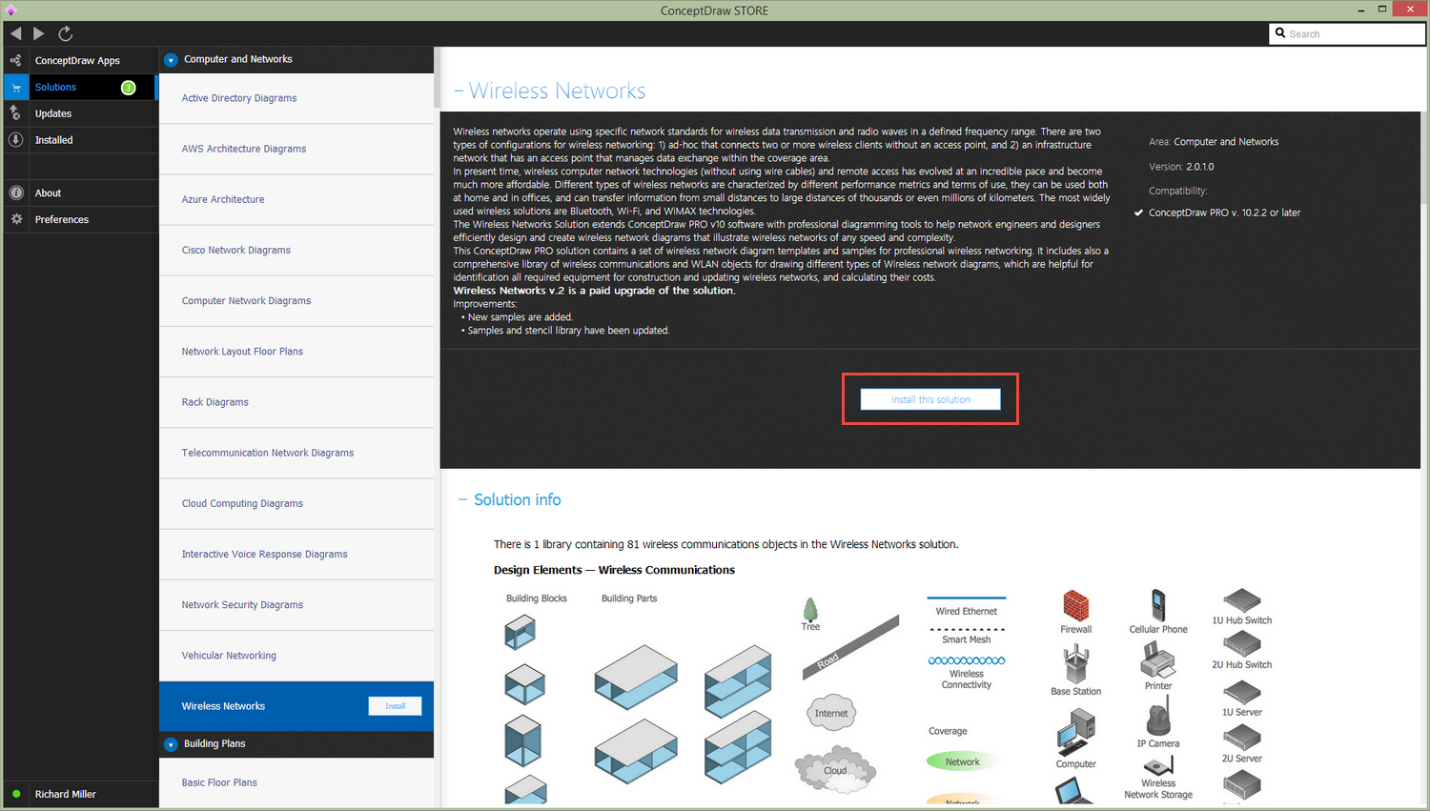Collapse the Computer and Networks category

click(171, 60)
